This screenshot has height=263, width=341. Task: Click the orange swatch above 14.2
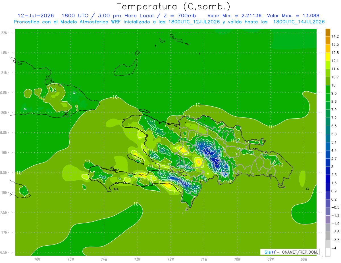[328, 32]
